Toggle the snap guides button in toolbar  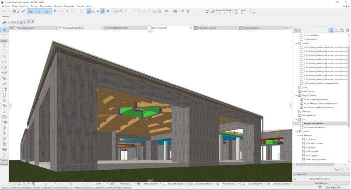(39, 11)
